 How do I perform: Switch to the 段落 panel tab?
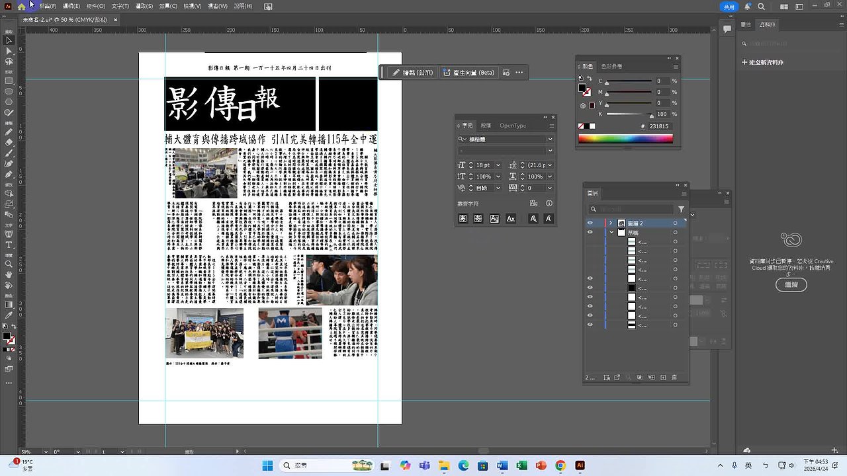tap(486, 125)
